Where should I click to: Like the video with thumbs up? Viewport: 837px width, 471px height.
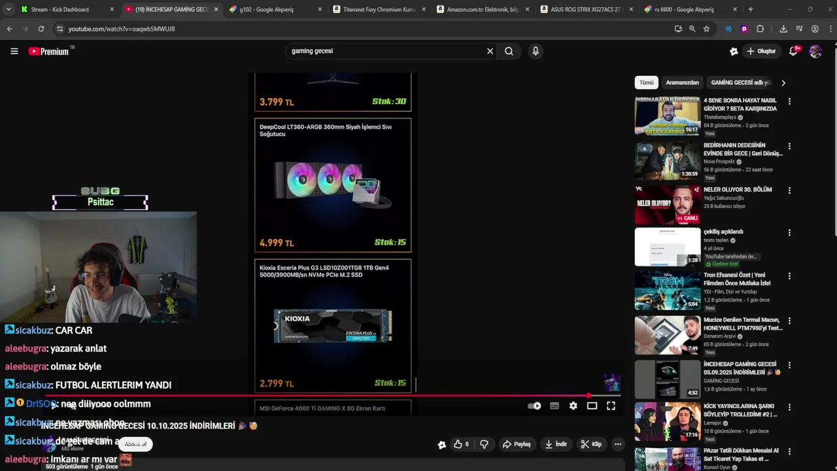pyautogui.click(x=461, y=444)
